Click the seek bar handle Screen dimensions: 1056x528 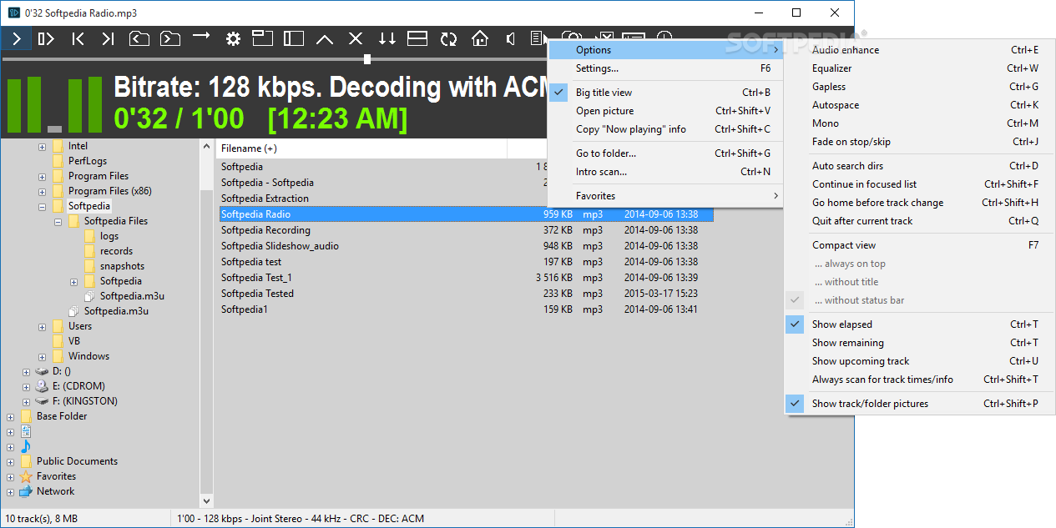tap(367, 59)
